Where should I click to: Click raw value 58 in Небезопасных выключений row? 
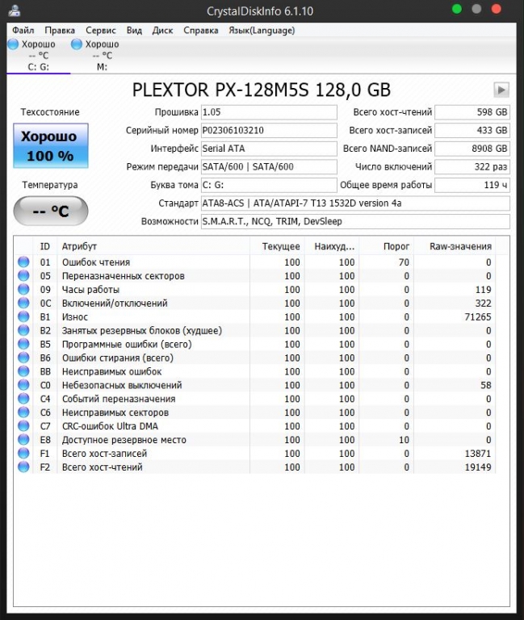(x=485, y=385)
